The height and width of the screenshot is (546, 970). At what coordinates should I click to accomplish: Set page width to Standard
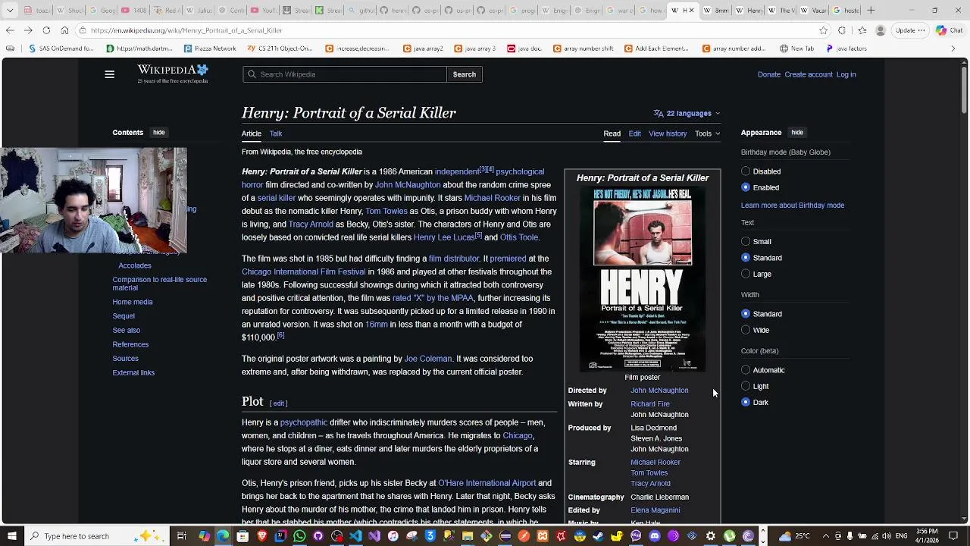click(746, 314)
